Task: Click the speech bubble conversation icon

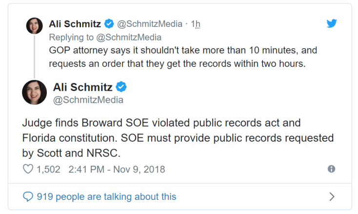Action: click(28, 196)
